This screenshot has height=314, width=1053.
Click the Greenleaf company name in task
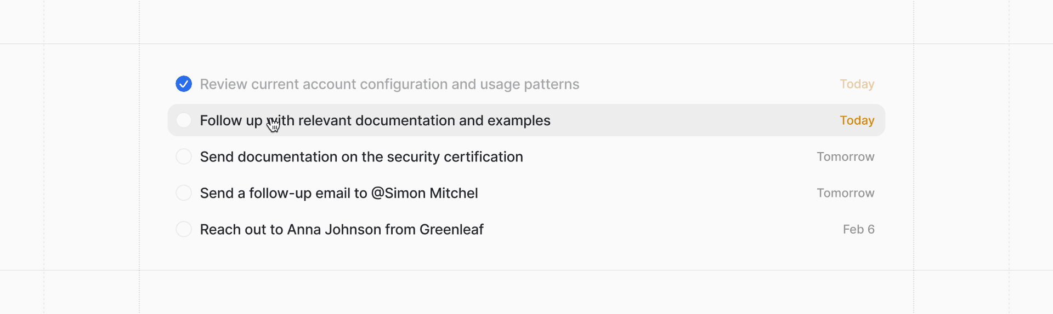451,229
